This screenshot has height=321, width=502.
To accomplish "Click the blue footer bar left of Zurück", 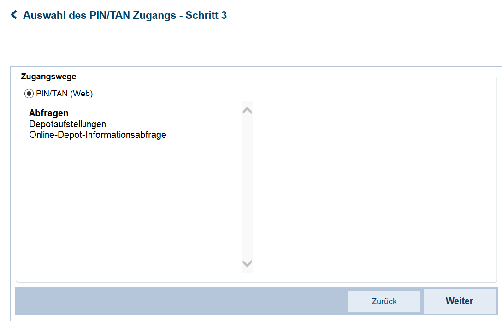I will pos(181,301).
